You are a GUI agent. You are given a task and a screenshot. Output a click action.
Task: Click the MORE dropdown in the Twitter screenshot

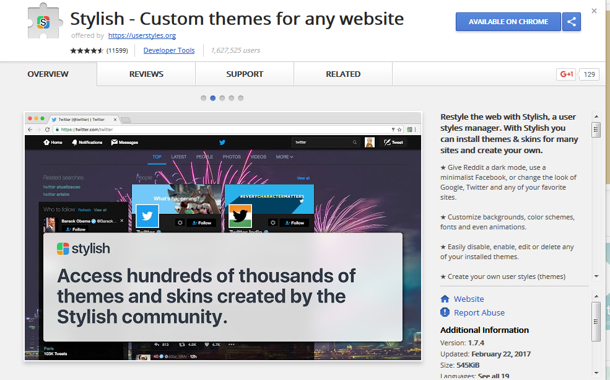click(x=284, y=156)
